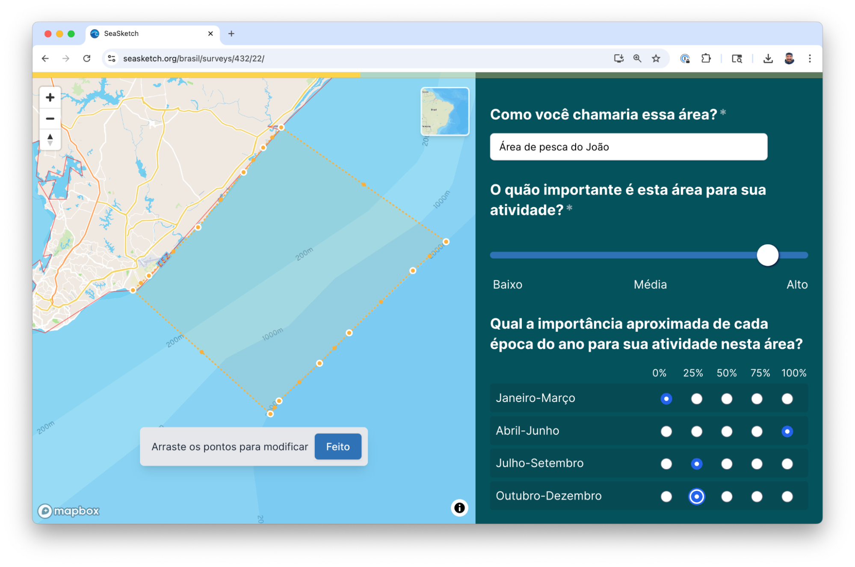Bookmark page with star icon
The width and height of the screenshot is (855, 567).
(656, 59)
